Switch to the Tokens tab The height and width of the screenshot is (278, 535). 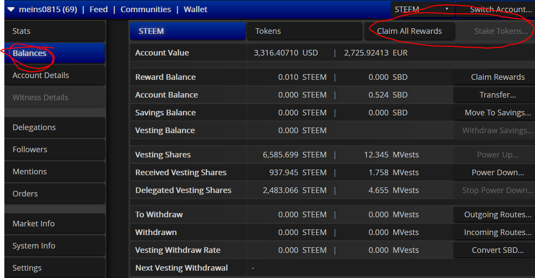[304, 31]
